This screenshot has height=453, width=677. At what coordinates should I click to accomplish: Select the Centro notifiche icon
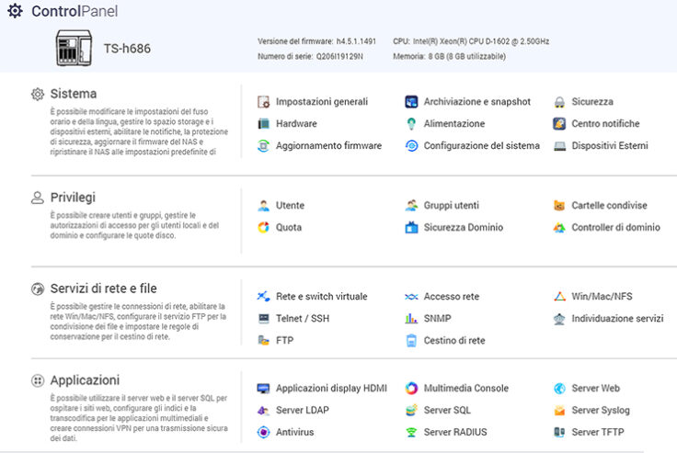coord(559,124)
